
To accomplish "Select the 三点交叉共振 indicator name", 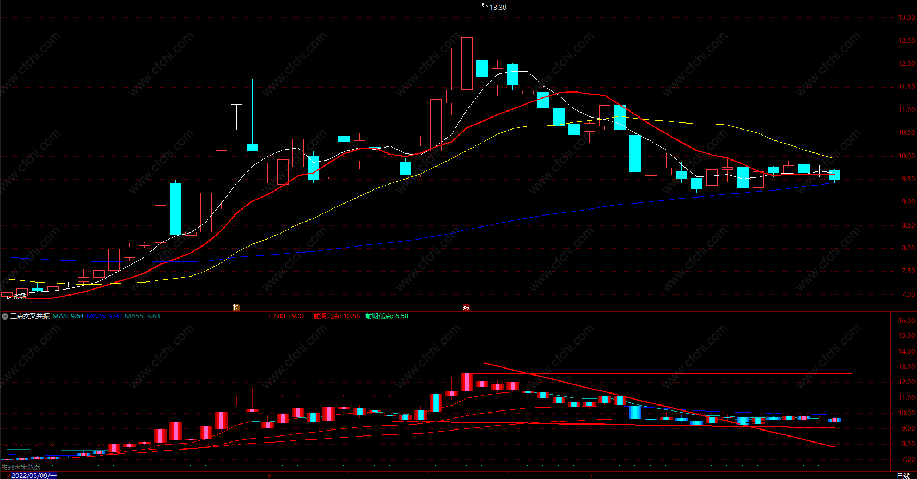I will pyautogui.click(x=30, y=316).
